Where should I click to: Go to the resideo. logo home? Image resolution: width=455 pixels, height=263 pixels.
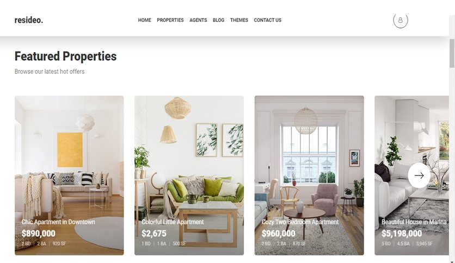29,20
